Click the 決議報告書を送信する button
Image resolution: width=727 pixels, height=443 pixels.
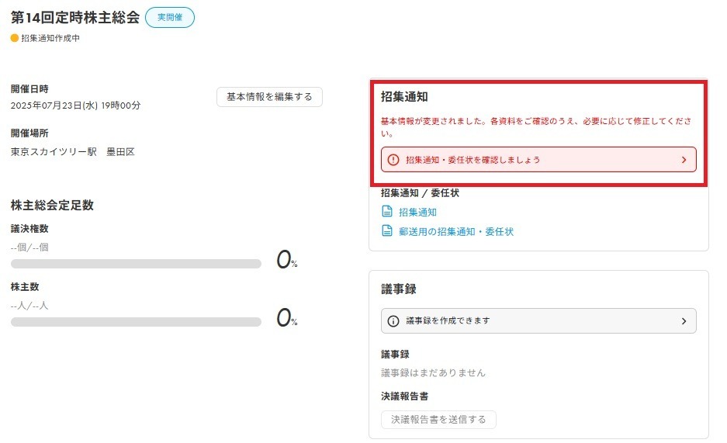[x=438, y=420]
